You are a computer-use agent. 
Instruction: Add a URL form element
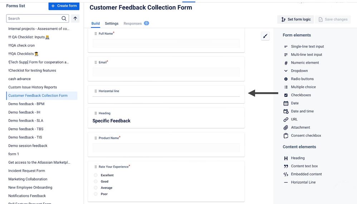click(x=290, y=119)
